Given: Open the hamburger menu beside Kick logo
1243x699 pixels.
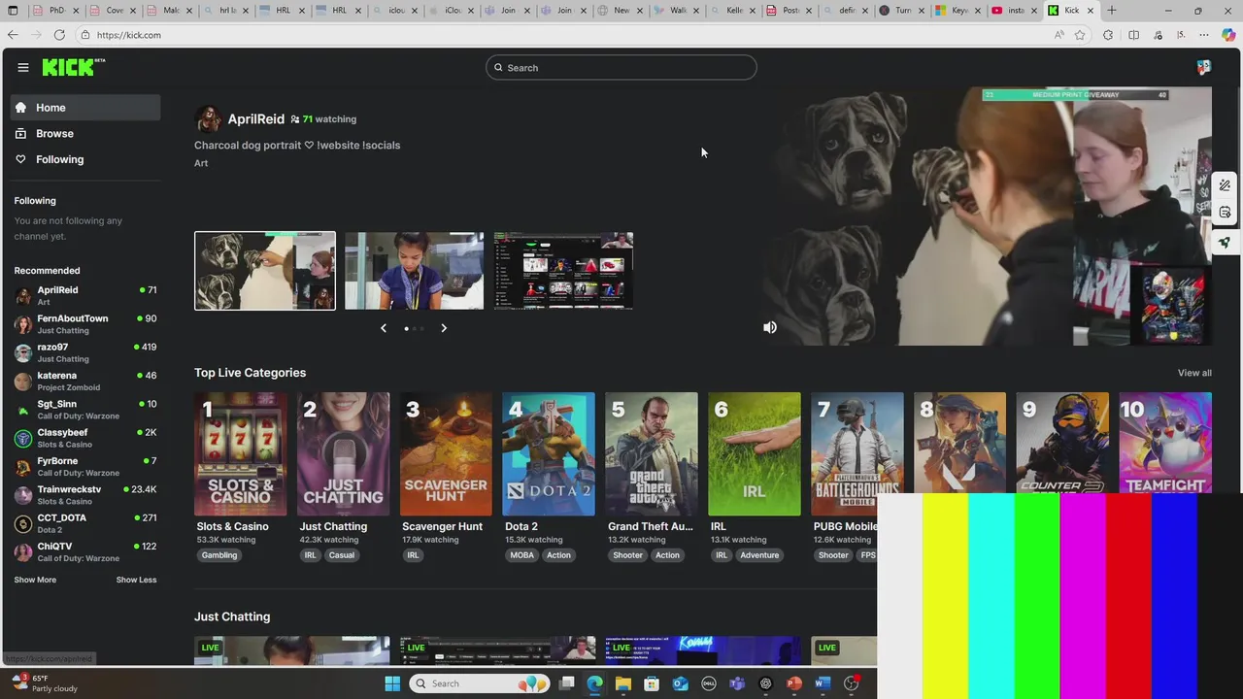Looking at the screenshot, I should tap(23, 67).
